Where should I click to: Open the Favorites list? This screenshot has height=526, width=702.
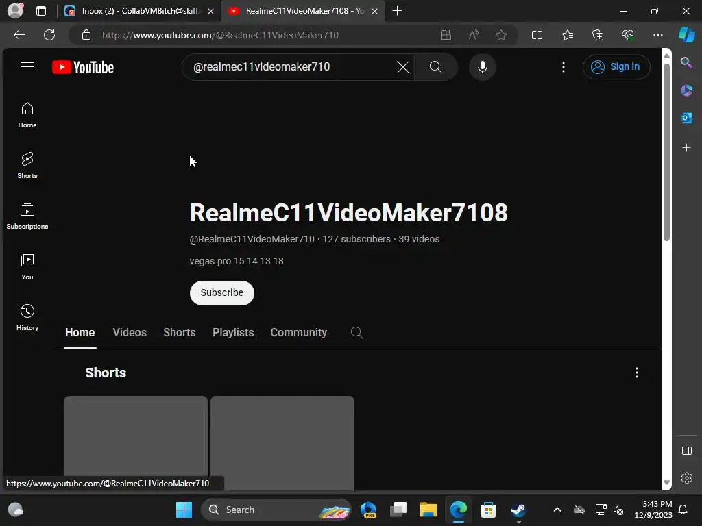tap(567, 35)
